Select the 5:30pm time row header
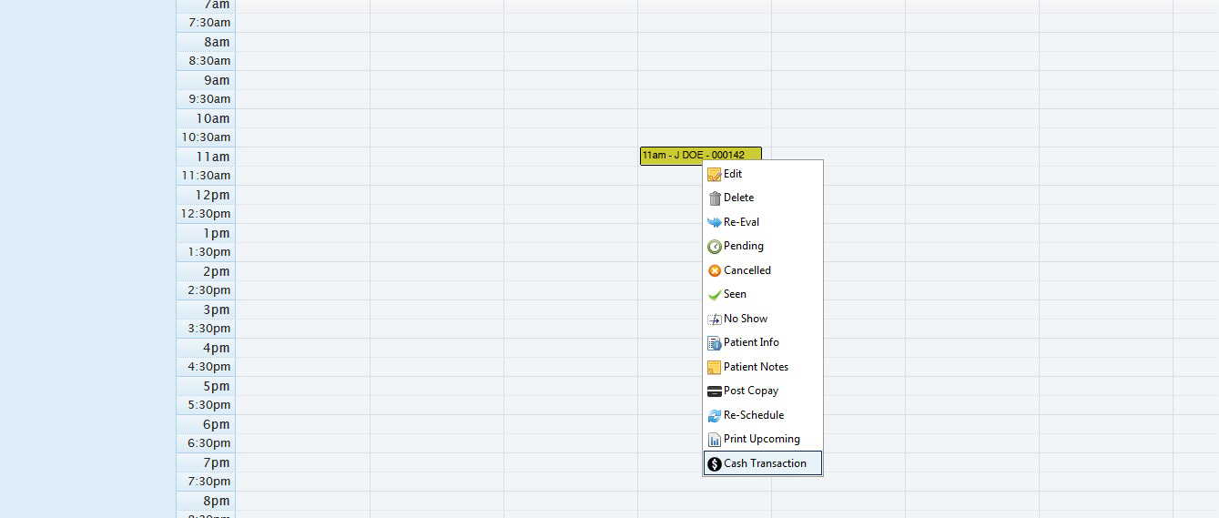This screenshot has height=518, width=1219. point(208,405)
